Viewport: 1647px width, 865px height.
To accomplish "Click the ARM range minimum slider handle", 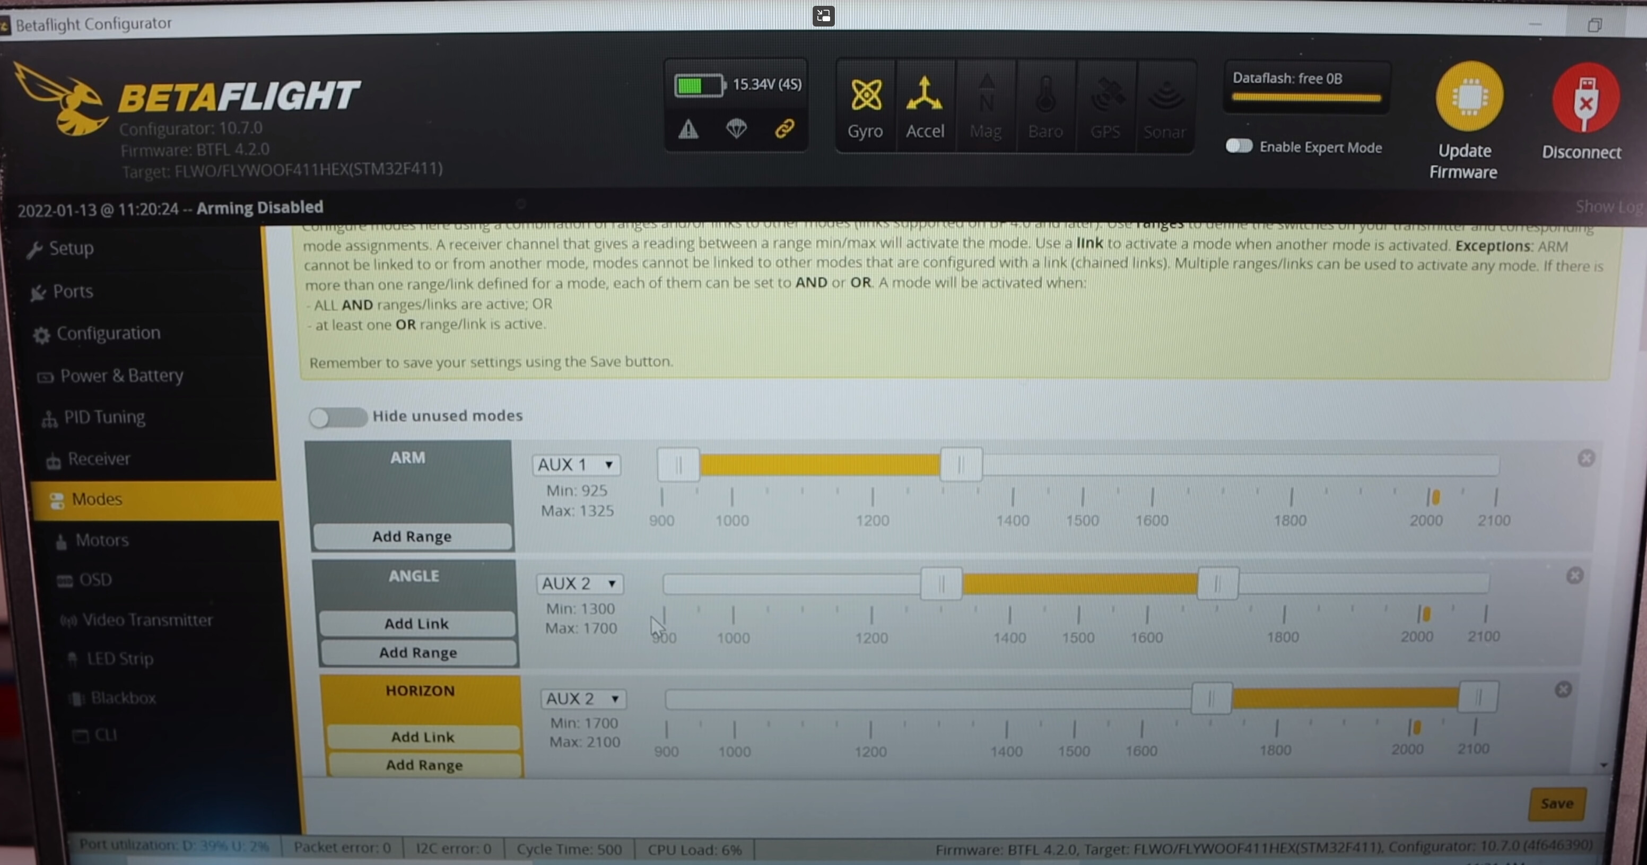I will pos(678,465).
